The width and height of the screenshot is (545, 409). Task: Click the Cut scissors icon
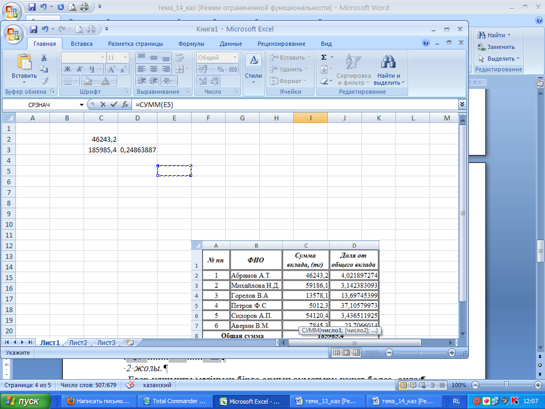[x=44, y=58]
